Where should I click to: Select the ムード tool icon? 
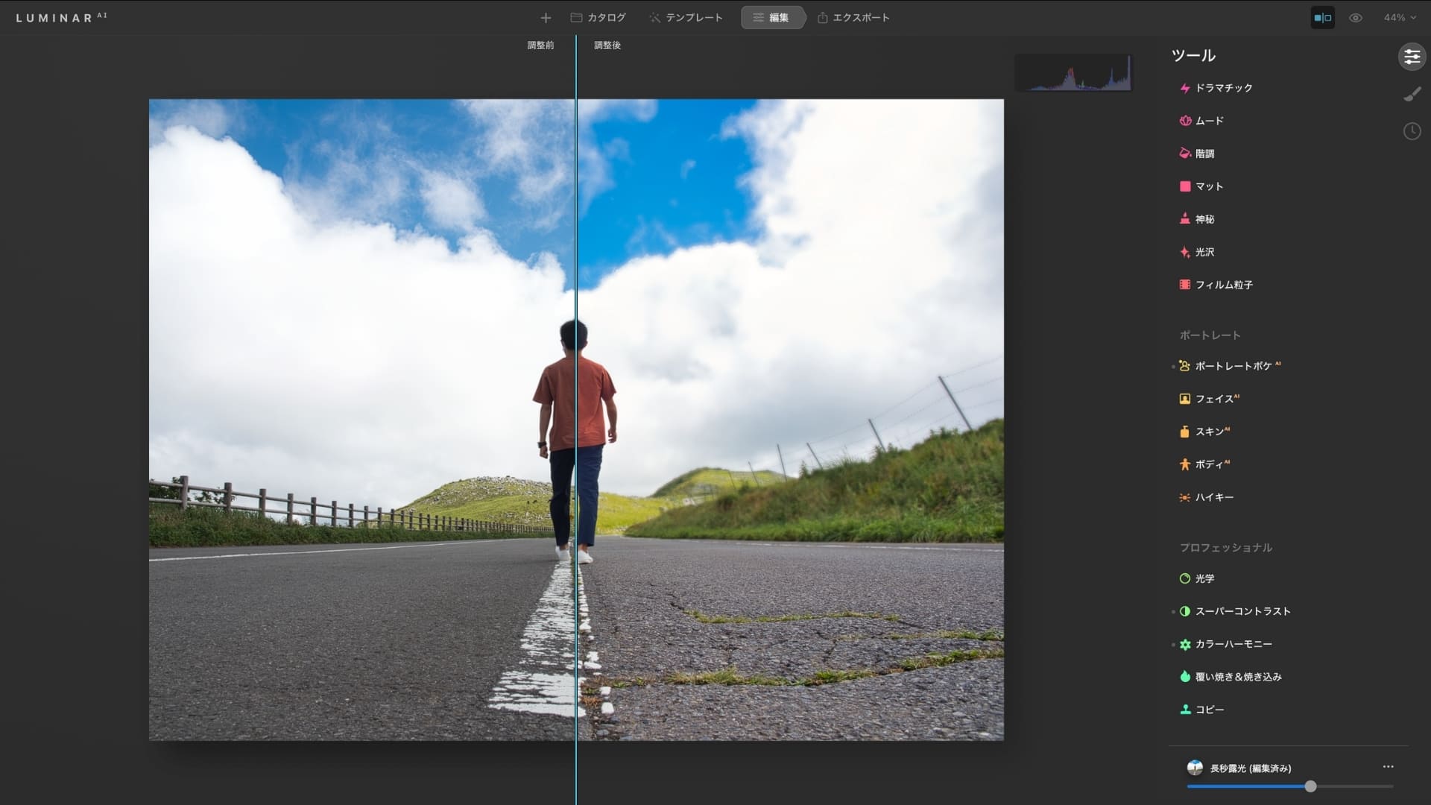point(1185,121)
